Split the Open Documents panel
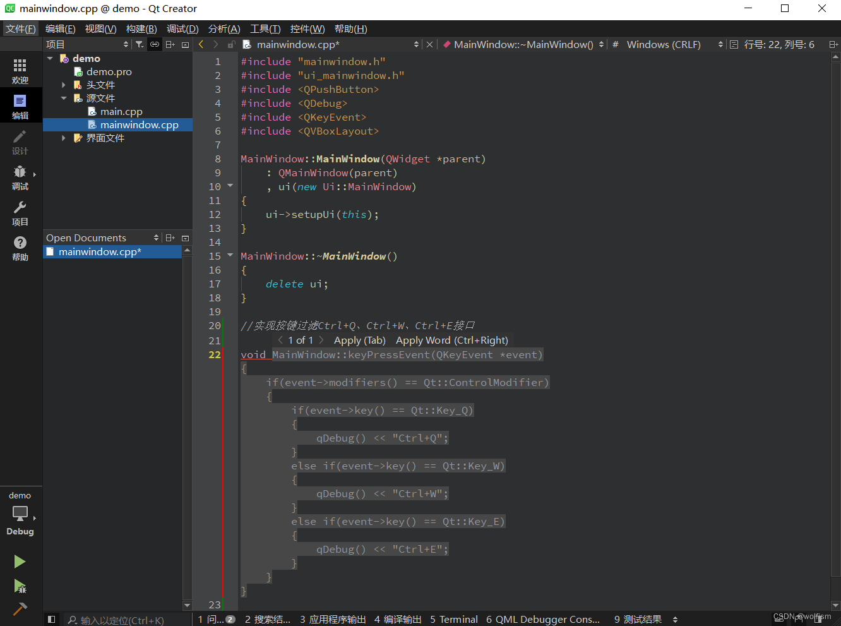Image resolution: width=841 pixels, height=626 pixels. [x=170, y=238]
